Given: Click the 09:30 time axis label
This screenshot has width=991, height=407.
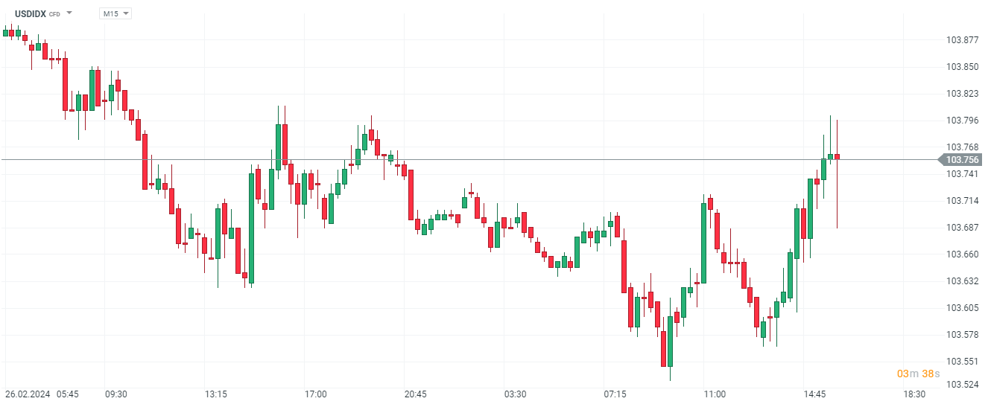Looking at the screenshot, I should [115, 394].
